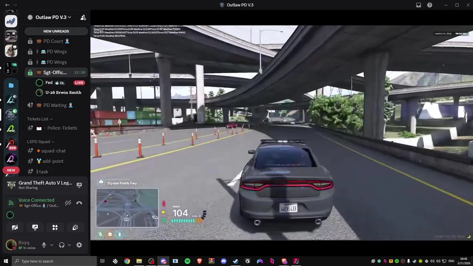473x266 pixels.
Task: Open Discord Help icon
Action: click(x=430, y=5)
